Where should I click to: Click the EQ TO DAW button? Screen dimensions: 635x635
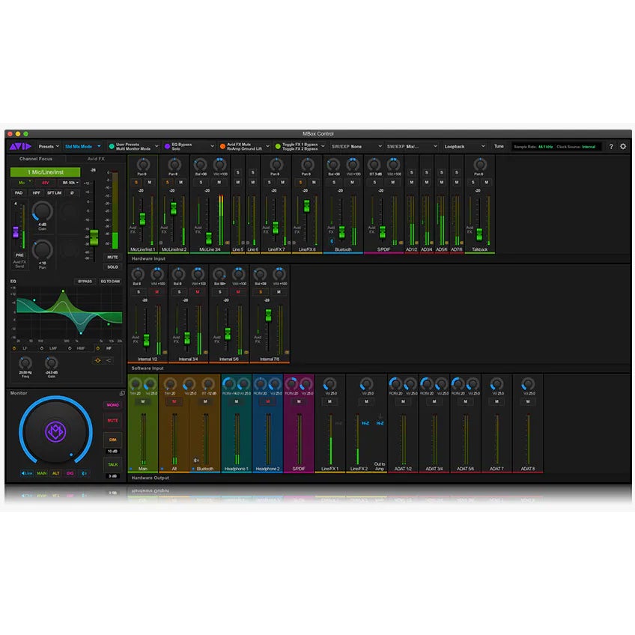[x=110, y=281]
